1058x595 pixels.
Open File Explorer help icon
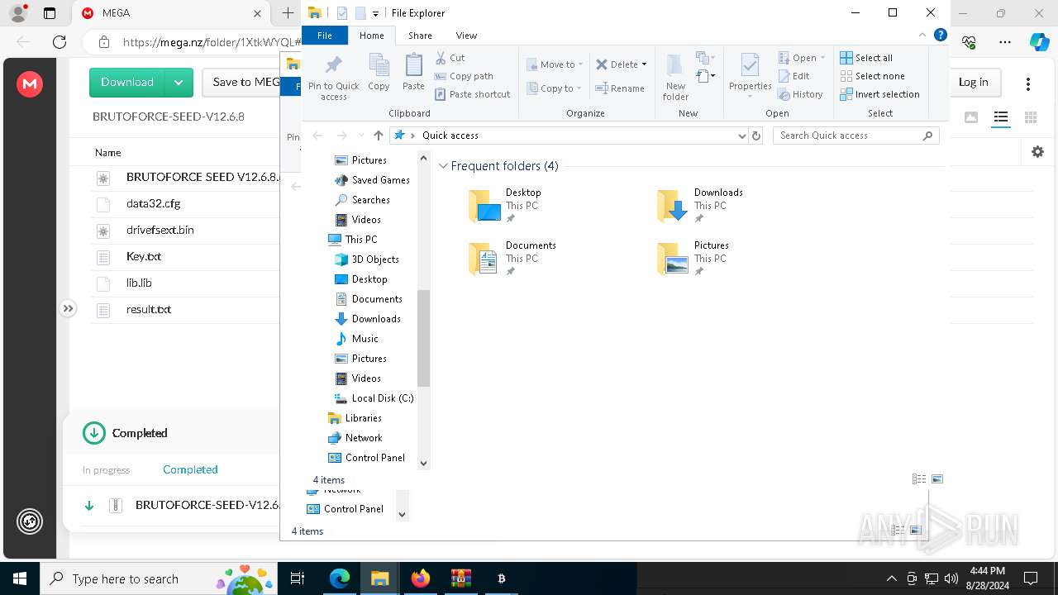tap(940, 36)
